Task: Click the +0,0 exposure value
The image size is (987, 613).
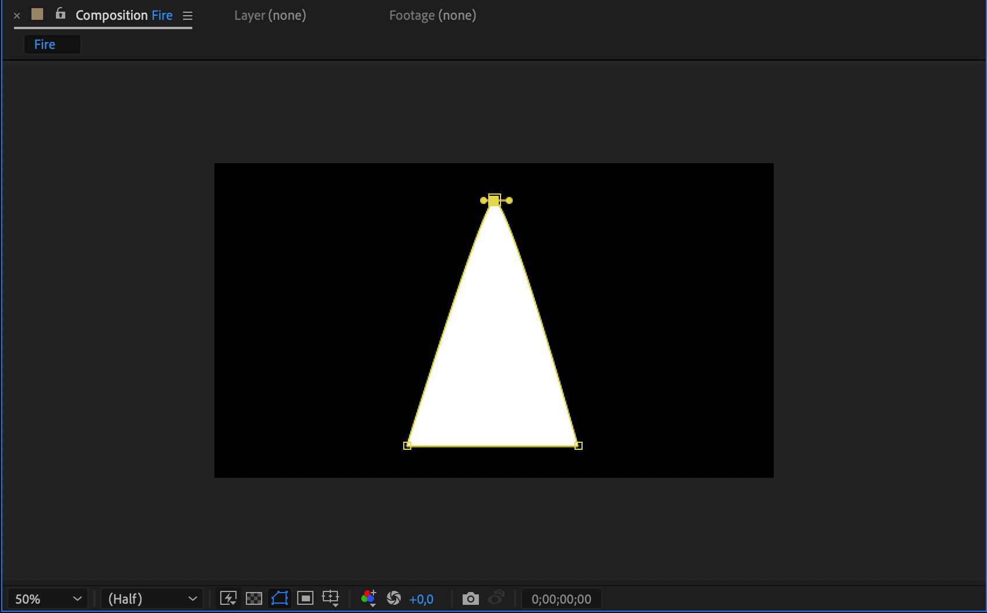Action: [421, 599]
